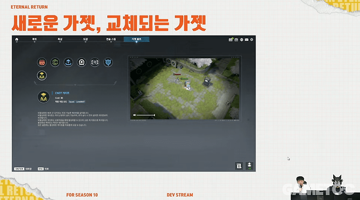Click the Squad mode tag
Image resolution: width=360 pixels, height=200 pixels.
tap(72, 101)
